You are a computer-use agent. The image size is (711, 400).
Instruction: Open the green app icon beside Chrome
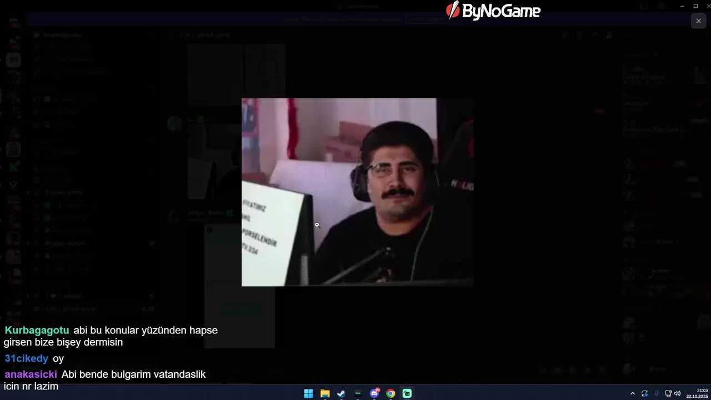click(x=407, y=393)
